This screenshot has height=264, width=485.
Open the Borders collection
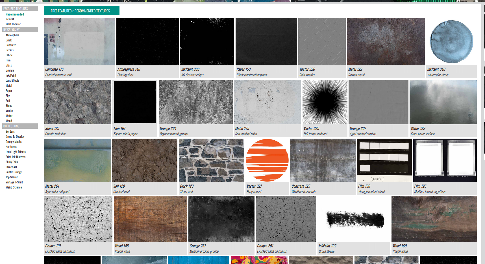[10, 132]
